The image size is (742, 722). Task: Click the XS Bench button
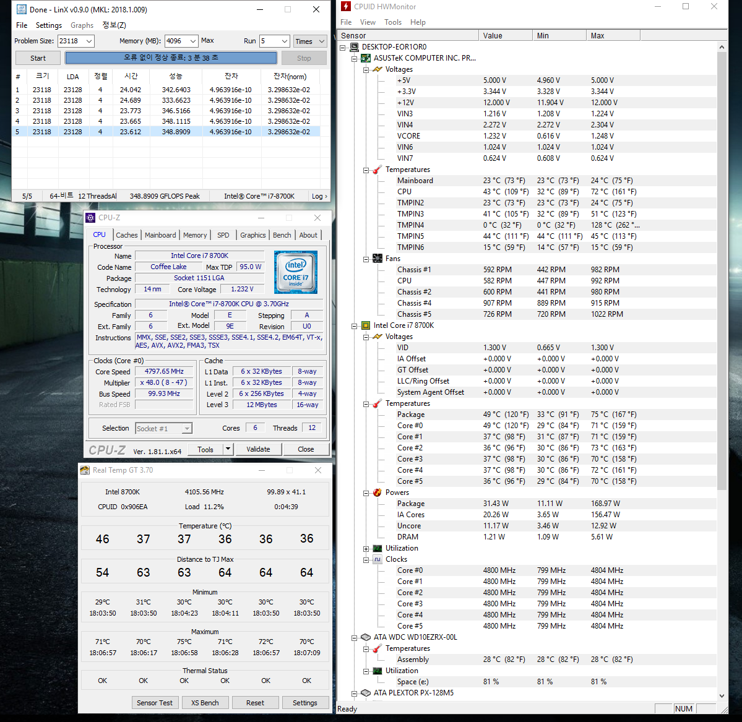(x=205, y=703)
